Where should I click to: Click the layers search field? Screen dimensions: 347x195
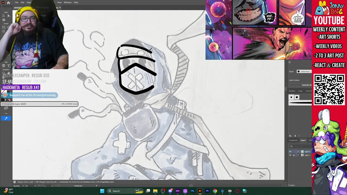click(300, 146)
